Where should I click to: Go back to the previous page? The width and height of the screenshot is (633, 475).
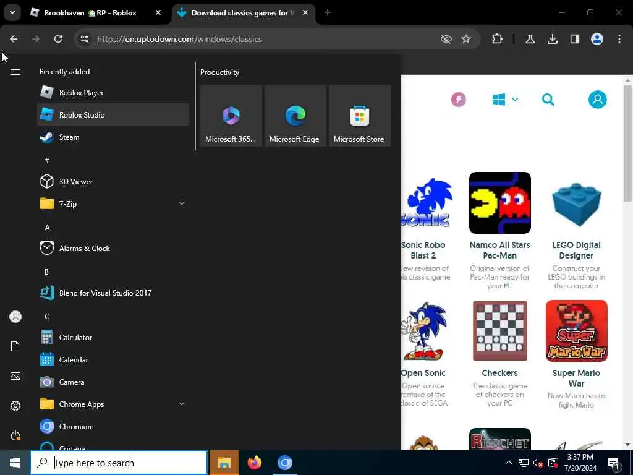click(x=14, y=39)
